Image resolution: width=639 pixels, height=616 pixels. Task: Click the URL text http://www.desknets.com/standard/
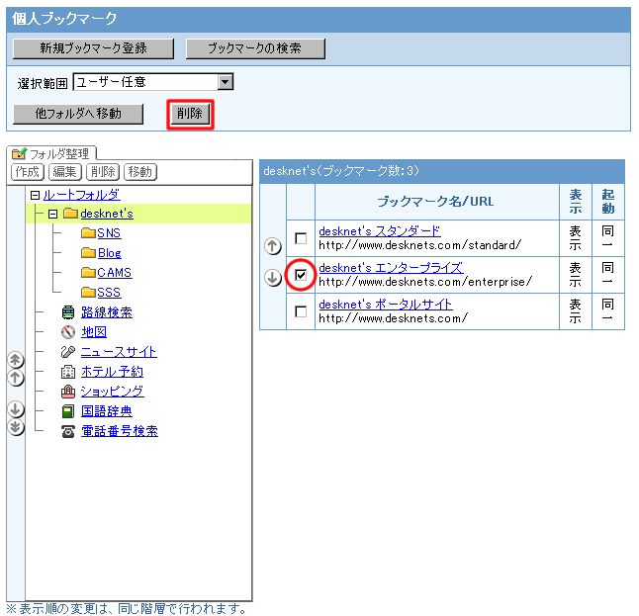point(419,245)
